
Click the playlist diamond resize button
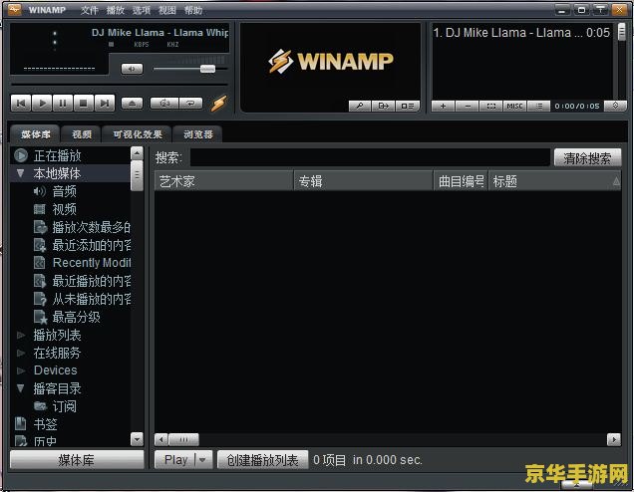(x=615, y=106)
